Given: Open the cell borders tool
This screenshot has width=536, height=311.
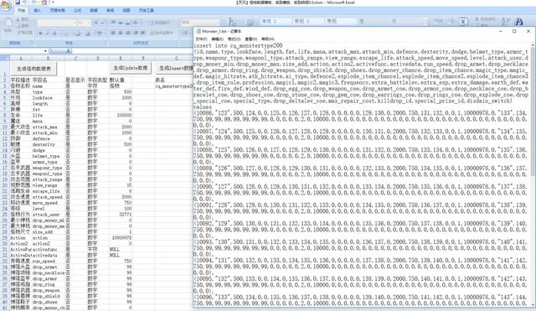Looking at the screenshot, I should [x=67, y=34].
